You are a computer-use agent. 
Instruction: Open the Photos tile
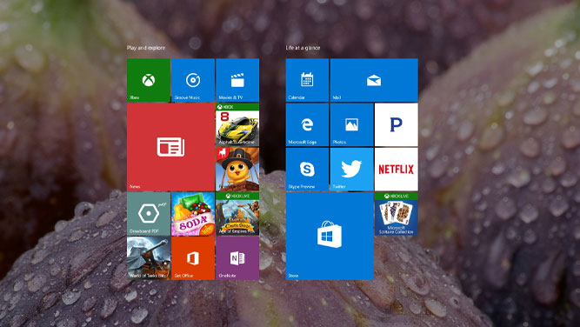(x=352, y=124)
